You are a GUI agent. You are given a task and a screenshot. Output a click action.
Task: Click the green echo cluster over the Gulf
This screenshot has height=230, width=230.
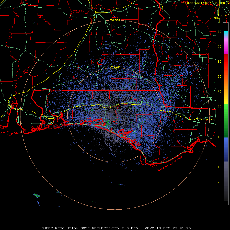(x=37, y=195)
